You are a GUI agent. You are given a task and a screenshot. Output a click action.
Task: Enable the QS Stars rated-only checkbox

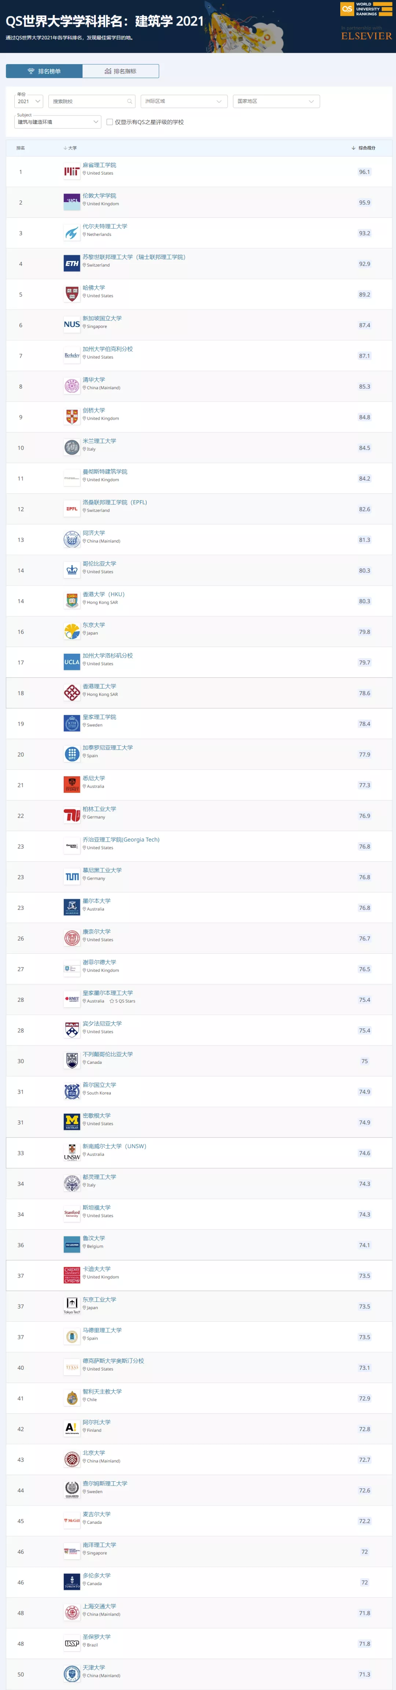pos(110,122)
